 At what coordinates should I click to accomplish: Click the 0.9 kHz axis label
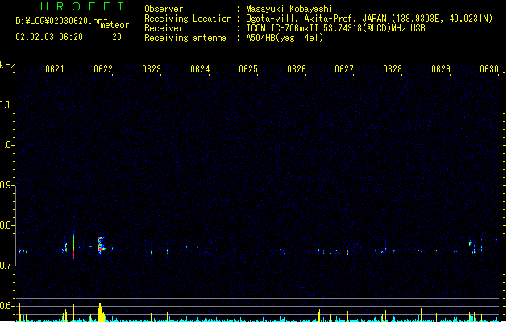(6, 185)
